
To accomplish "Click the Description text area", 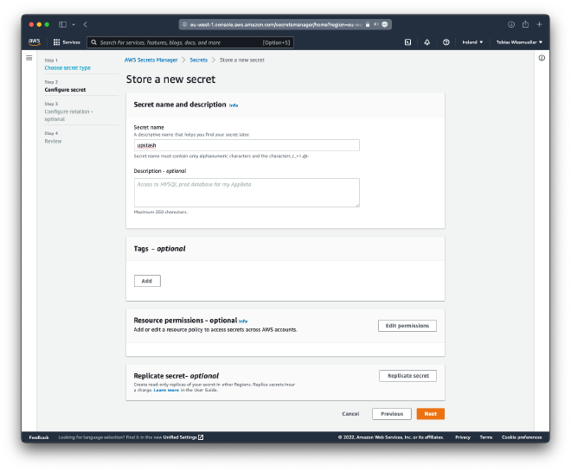I will [x=247, y=192].
